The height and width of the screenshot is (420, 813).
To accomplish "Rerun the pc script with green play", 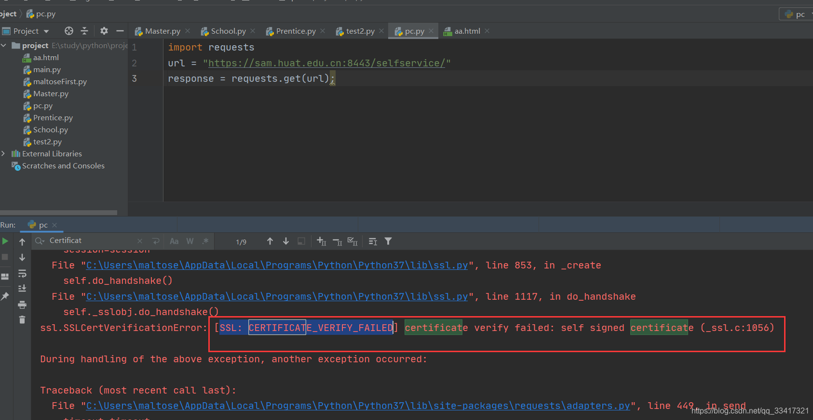I will tap(5, 241).
